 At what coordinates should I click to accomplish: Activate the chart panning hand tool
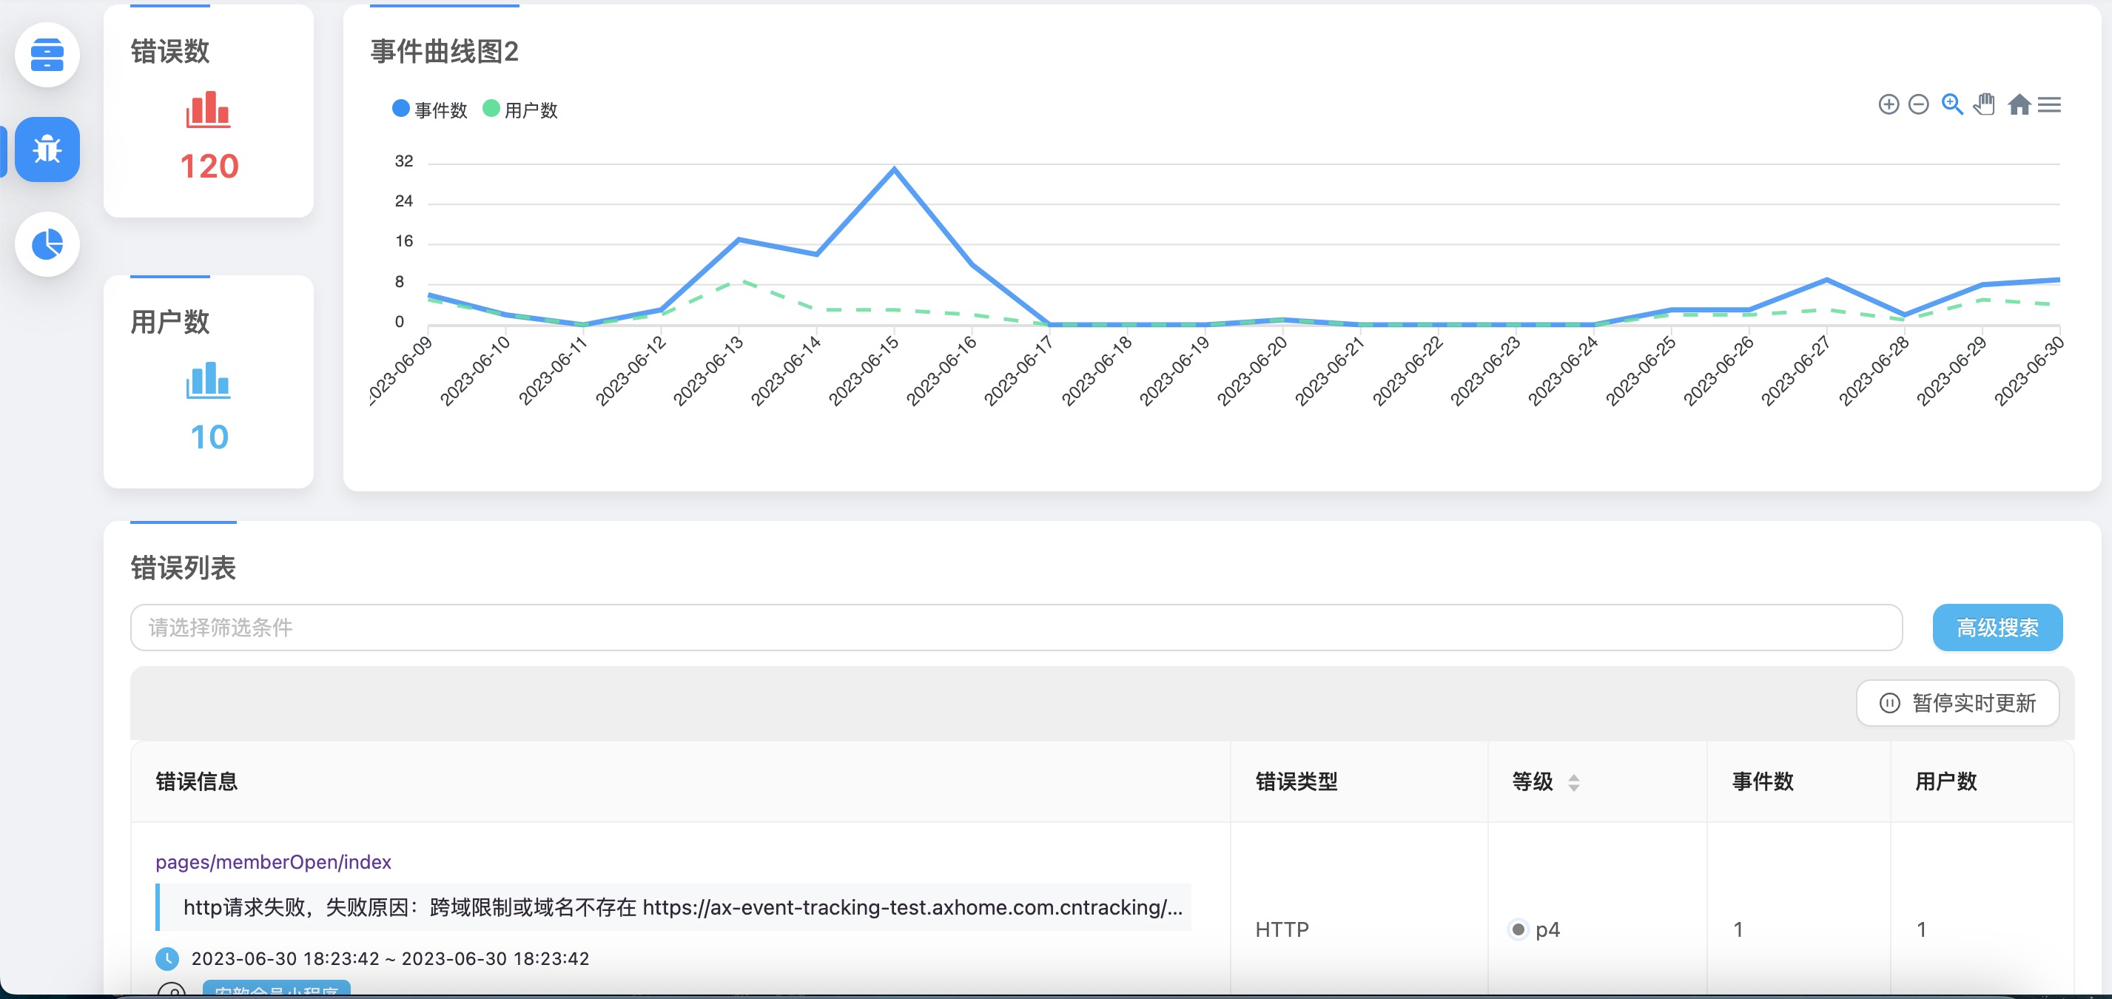pos(1984,104)
